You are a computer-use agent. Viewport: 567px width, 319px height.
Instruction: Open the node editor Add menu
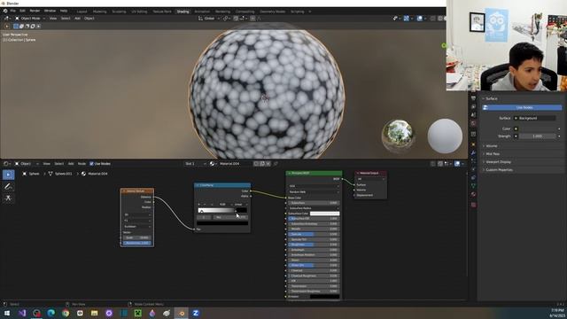(71, 164)
